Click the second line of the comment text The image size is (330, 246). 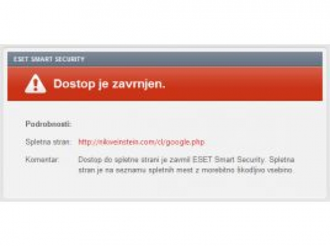click(185, 170)
